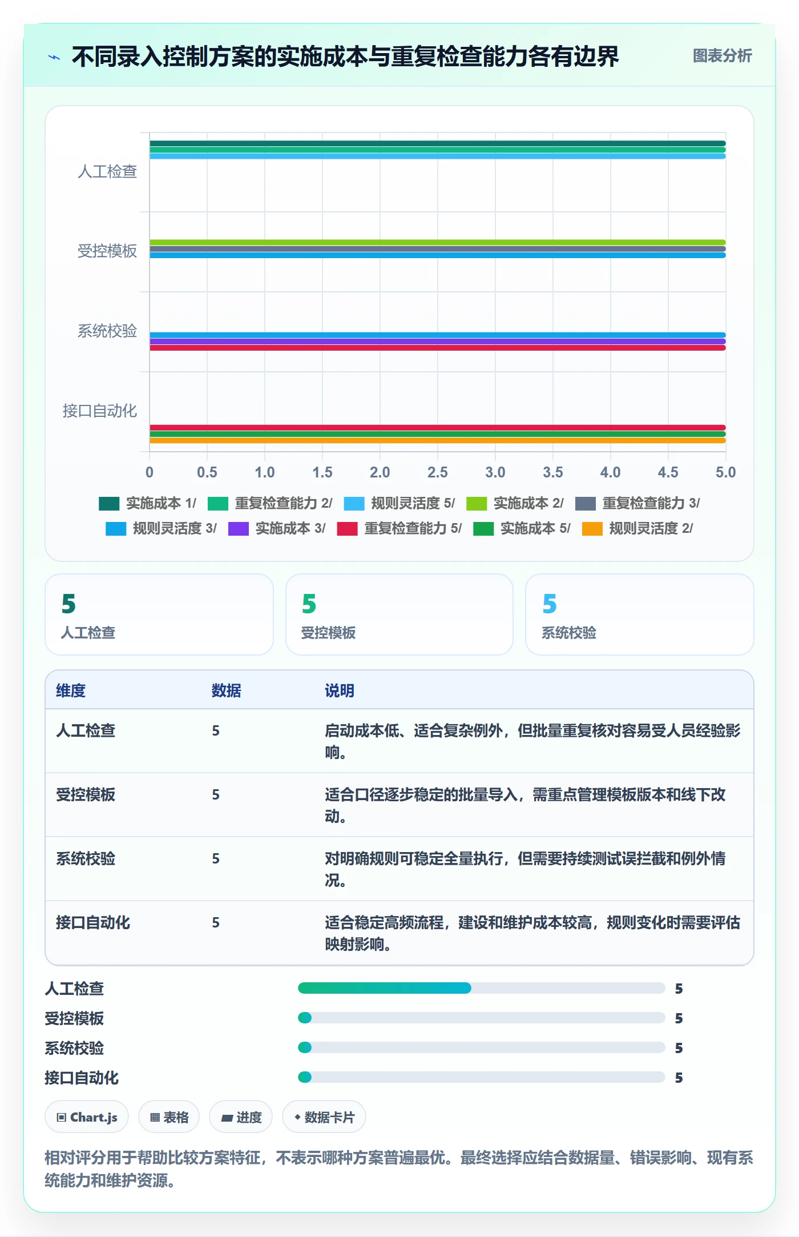
Task: Click the footnote text starting 相对评分
Action: (x=399, y=1169)
